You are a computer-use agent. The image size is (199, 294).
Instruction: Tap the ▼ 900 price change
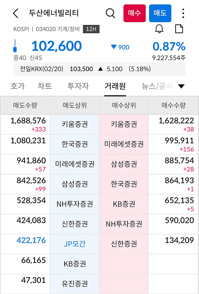[120, 47]
